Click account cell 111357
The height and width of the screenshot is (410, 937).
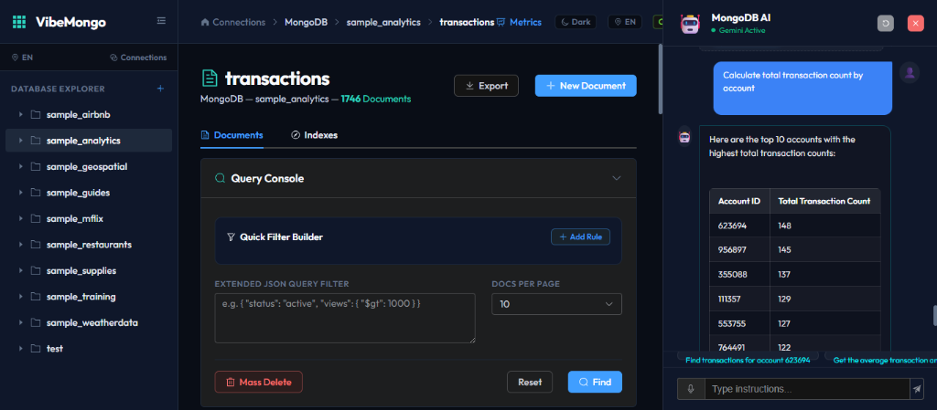tap(739, 300)
